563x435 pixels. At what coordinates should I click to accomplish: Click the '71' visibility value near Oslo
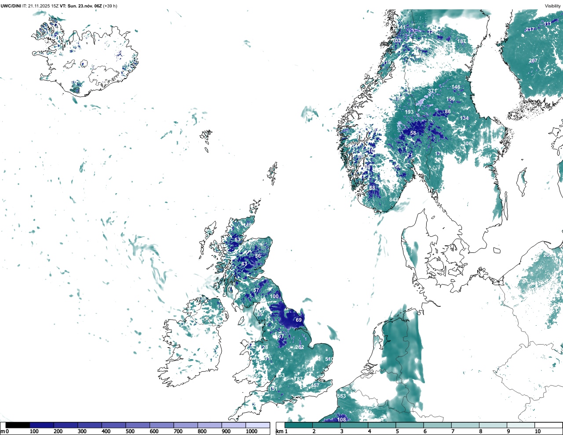[410, 155]
